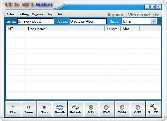Select WAV output format
This screenshot has width=167, height=121.
point(106,107)
